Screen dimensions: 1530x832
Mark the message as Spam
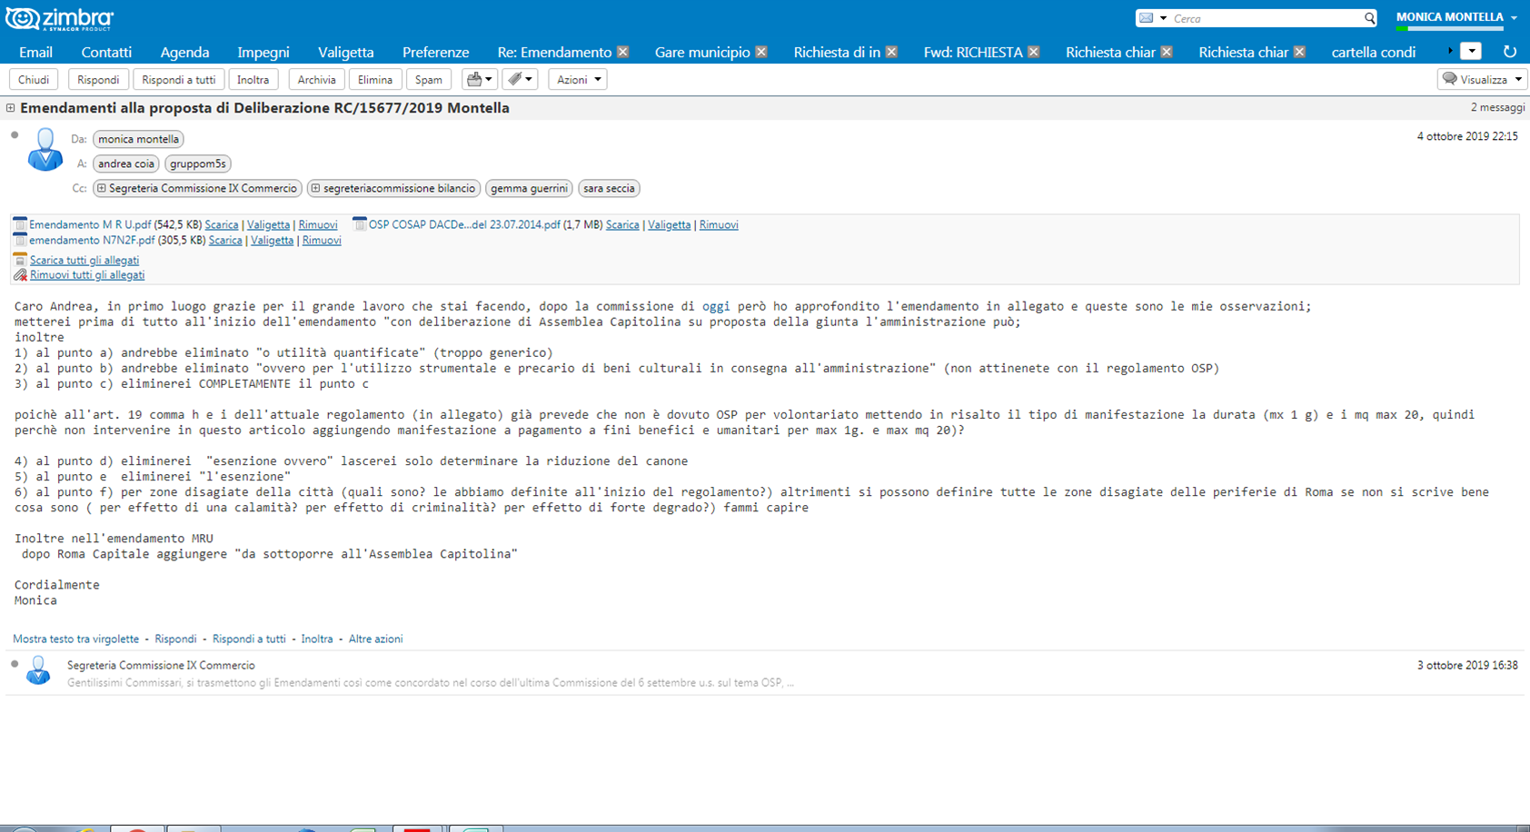[428, 80]
